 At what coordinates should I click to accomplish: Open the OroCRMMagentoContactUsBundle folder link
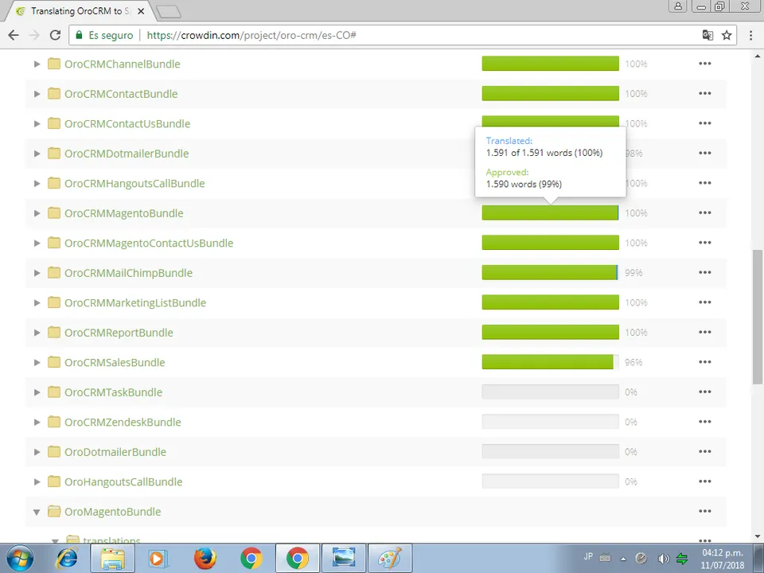pyautogui.click(x=149, y=244)
